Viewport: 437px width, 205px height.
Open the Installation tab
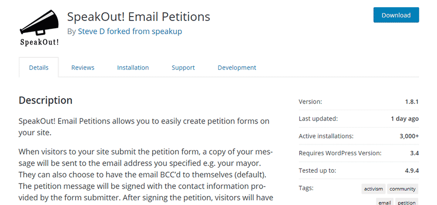pyautogui.click(x=133, y=68)
